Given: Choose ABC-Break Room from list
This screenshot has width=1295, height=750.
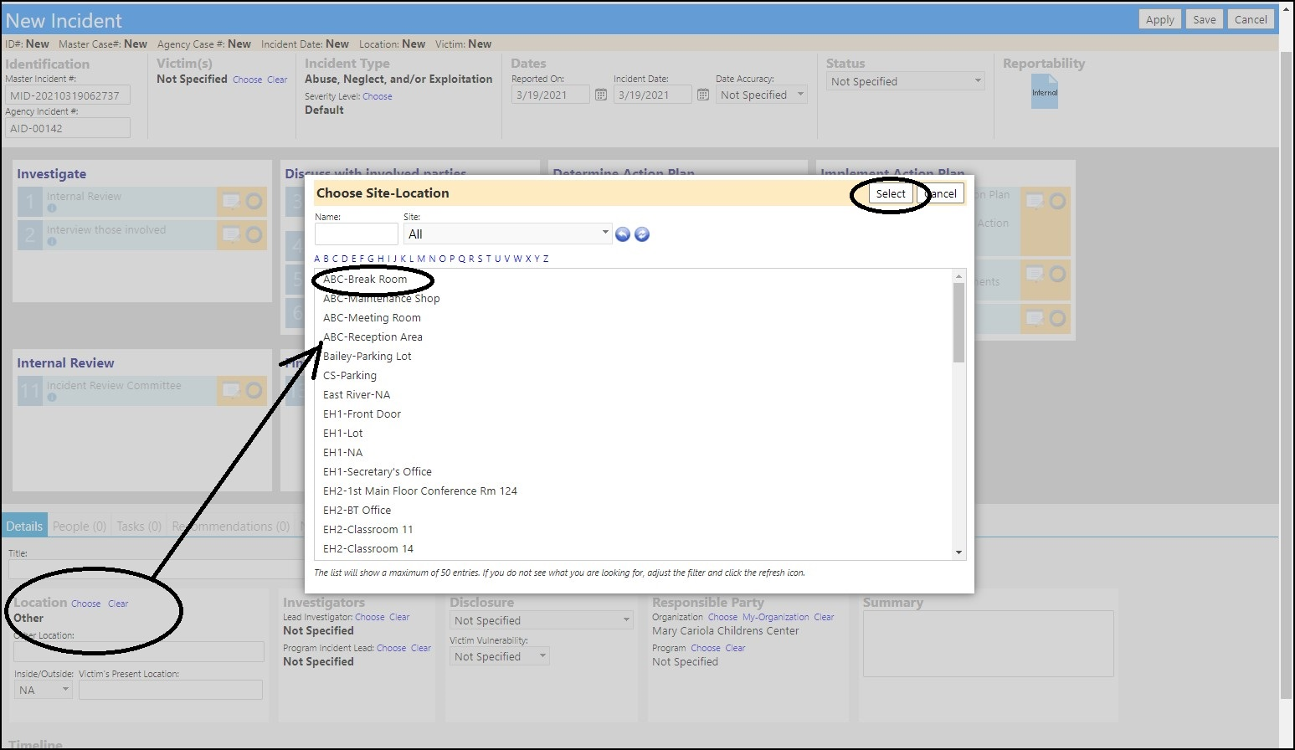Looking at the screenshot, I should tap(365, 280).
